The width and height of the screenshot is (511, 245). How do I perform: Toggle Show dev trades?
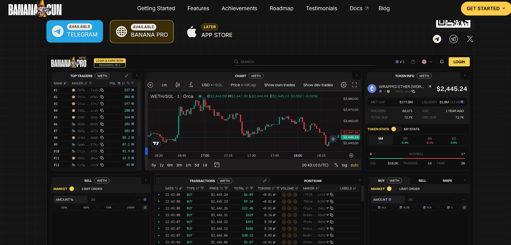pyautogui.click(x=318, y=85)
